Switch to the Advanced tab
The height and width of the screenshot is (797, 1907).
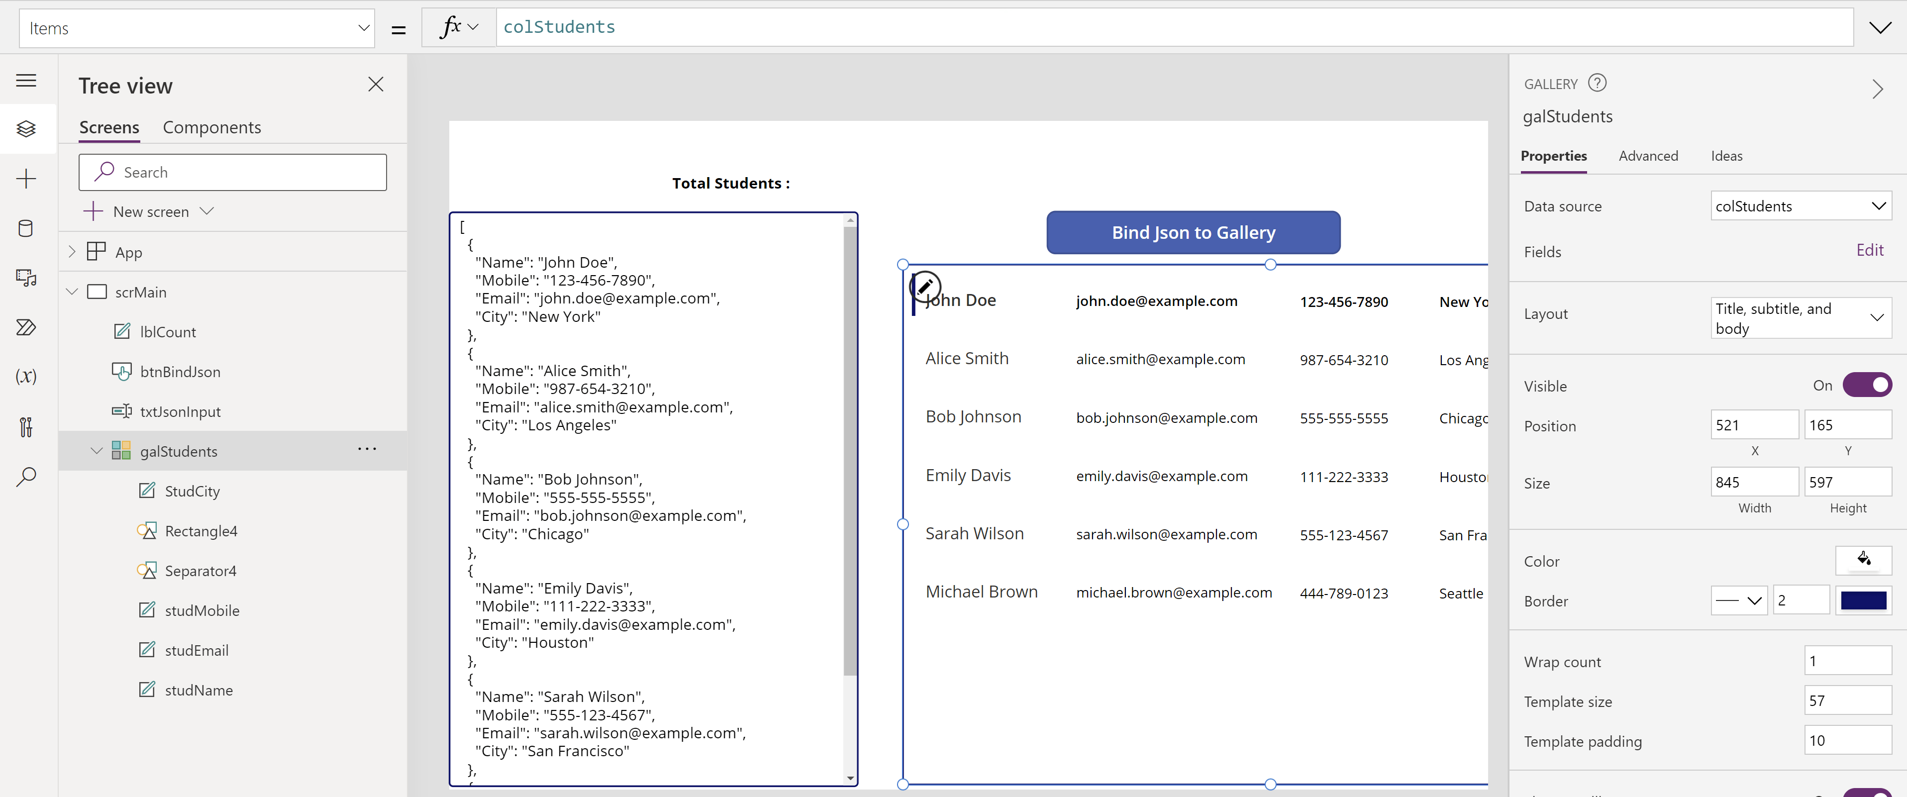(x=1648, y=156)
